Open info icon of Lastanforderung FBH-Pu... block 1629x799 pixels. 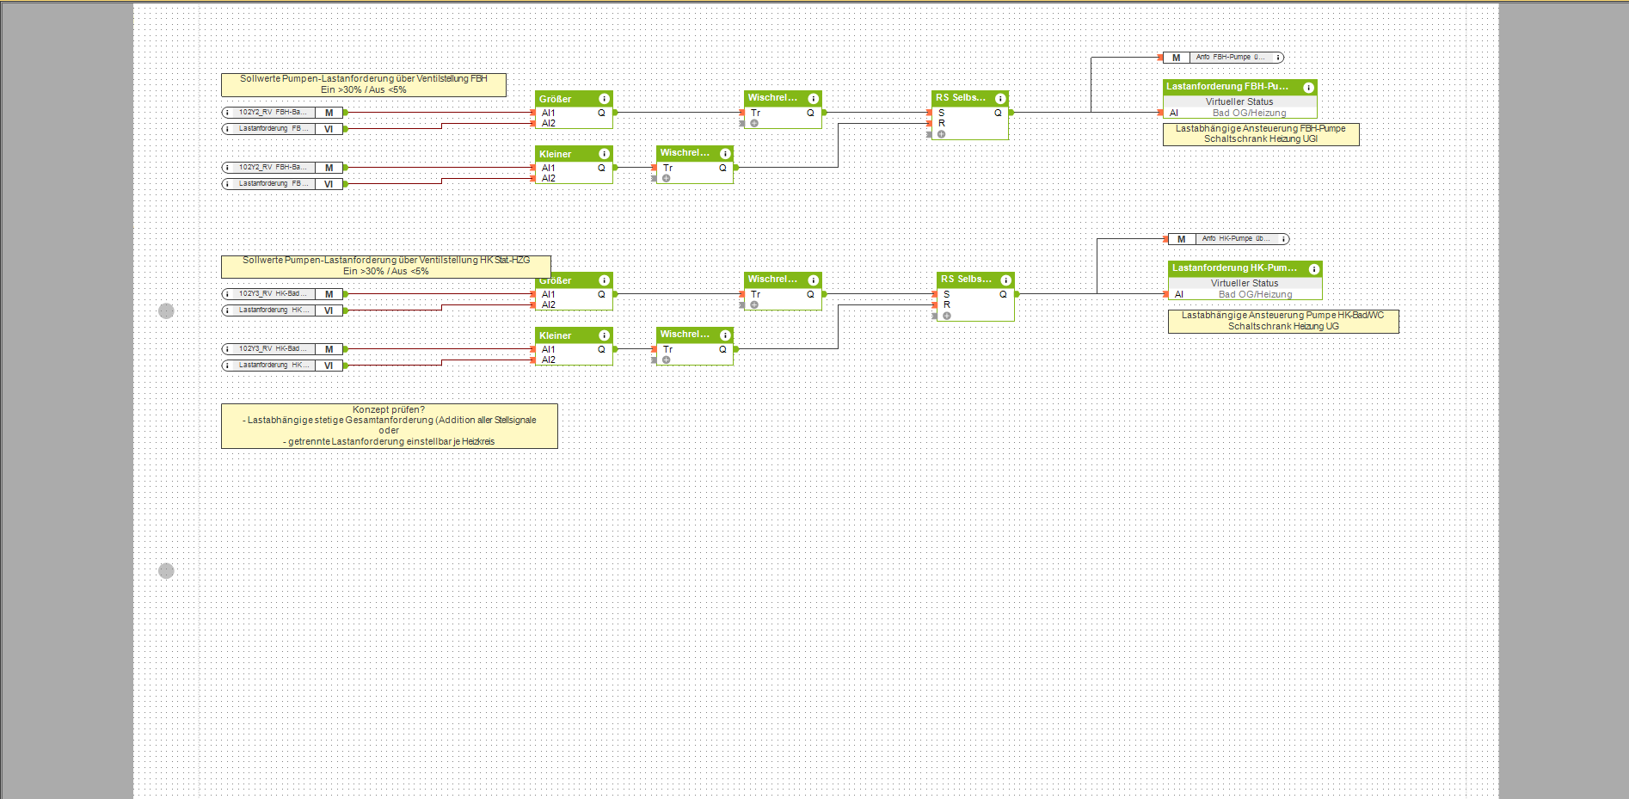1308,88
